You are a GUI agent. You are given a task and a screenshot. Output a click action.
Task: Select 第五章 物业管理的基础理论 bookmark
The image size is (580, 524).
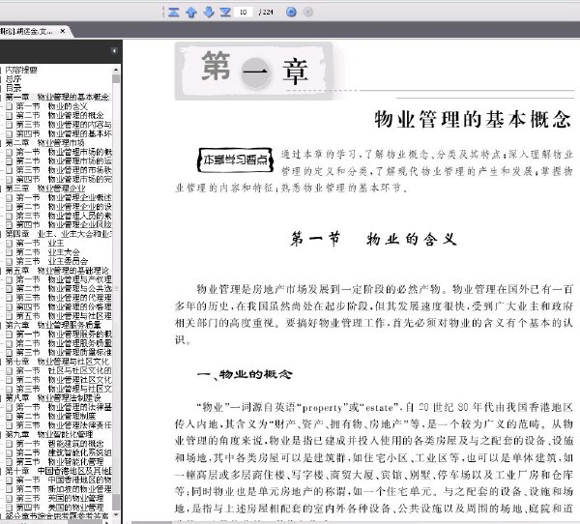[57, 270]
